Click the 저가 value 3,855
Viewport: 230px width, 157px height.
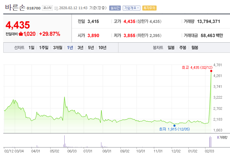click(129, 35)
